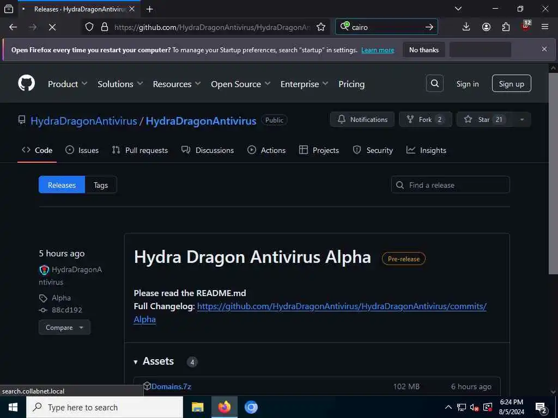Viewport: 558px width, 418px height.
Task: Open the Compare dropdown
Action: tap(64, 327)
